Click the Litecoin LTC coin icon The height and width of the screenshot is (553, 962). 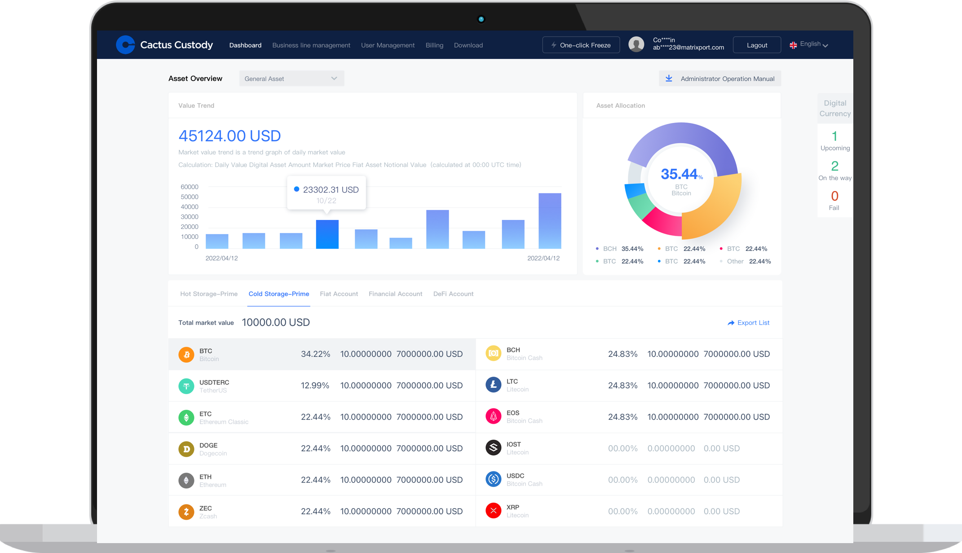coord(493,385)
